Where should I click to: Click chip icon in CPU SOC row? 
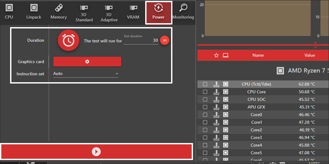click(x=225, y=99)
